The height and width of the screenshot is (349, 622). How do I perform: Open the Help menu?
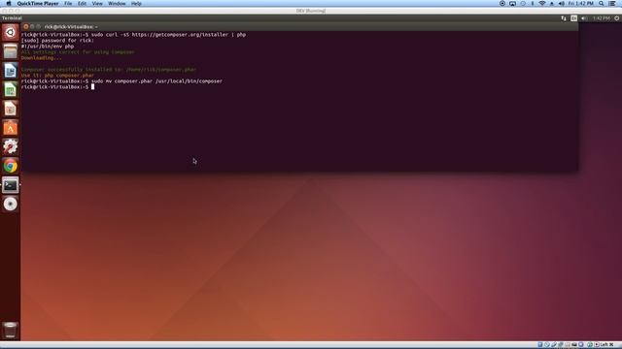136,3
